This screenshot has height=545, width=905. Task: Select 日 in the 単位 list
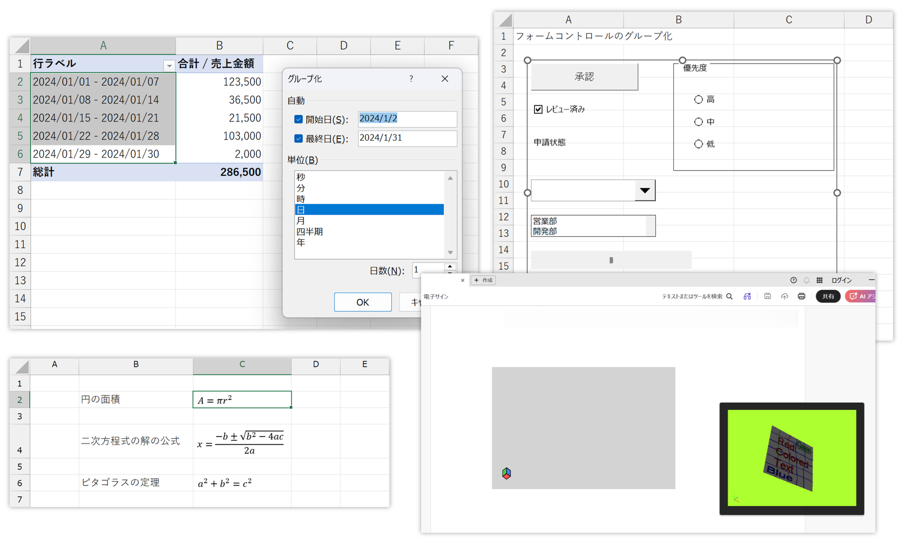click(x=369, y=210)
